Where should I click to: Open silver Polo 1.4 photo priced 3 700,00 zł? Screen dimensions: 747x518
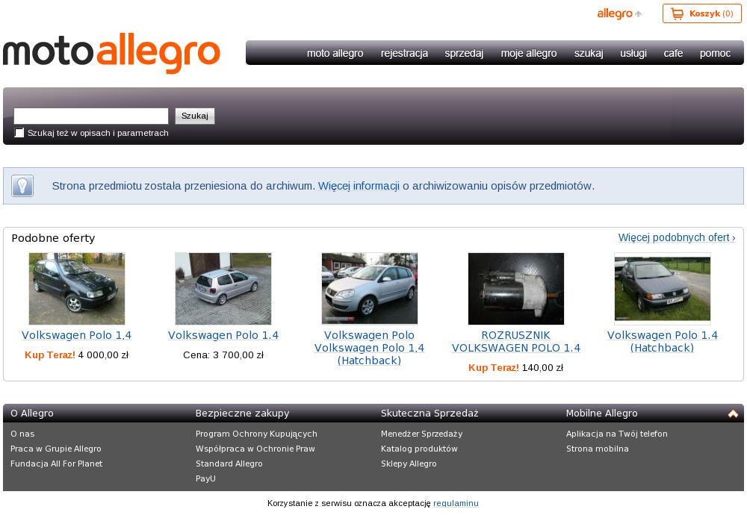[x=223, y=289]
